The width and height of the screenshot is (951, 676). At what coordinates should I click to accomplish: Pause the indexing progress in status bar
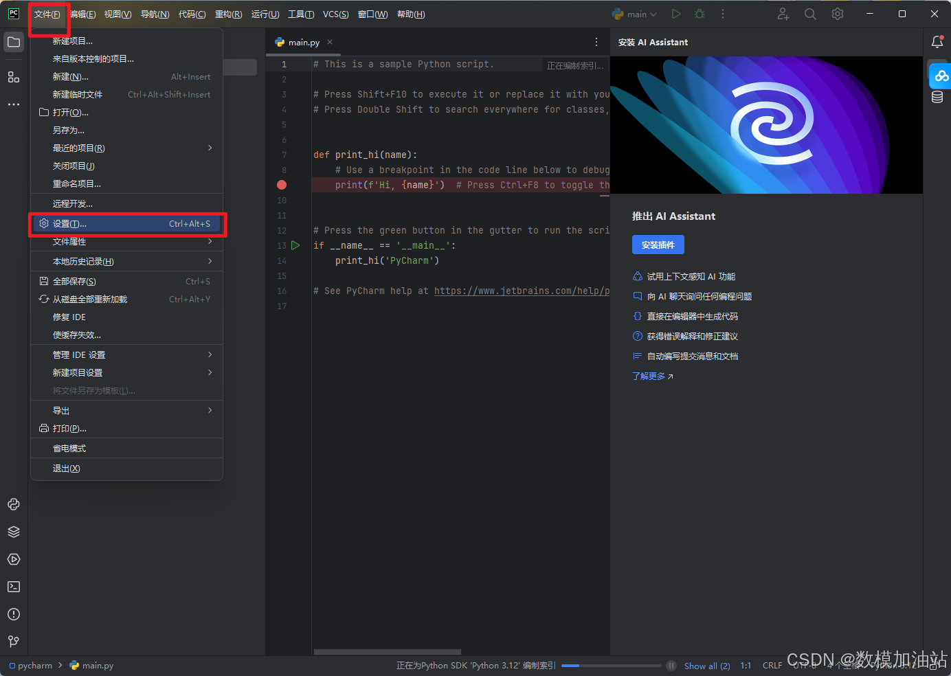click(671, 666)
